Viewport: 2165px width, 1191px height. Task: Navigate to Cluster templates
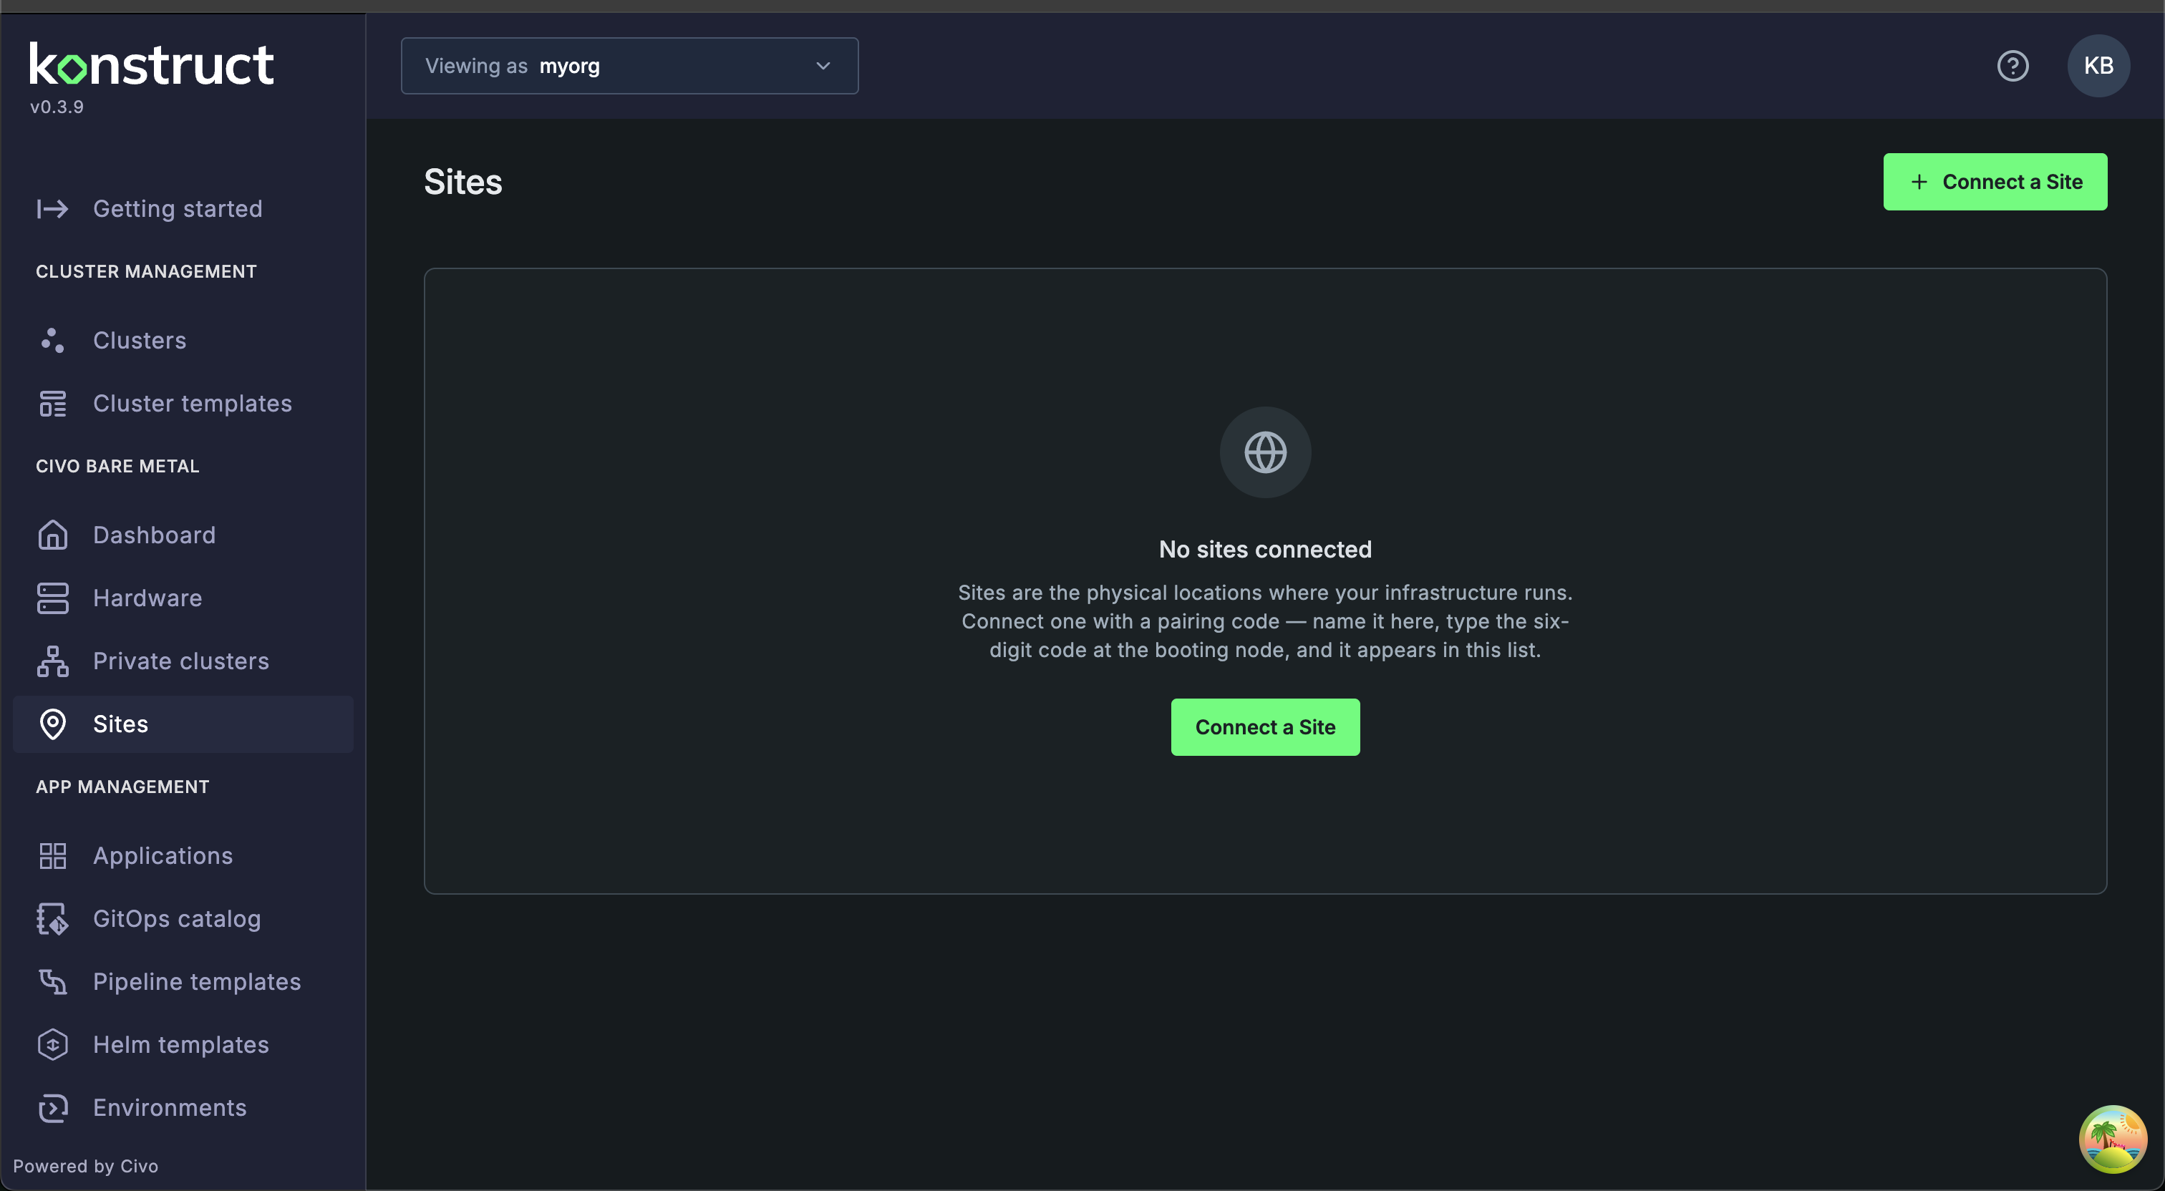click(x=183, y=404)
